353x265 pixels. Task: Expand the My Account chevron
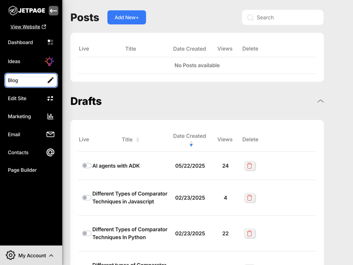(51, 255)
